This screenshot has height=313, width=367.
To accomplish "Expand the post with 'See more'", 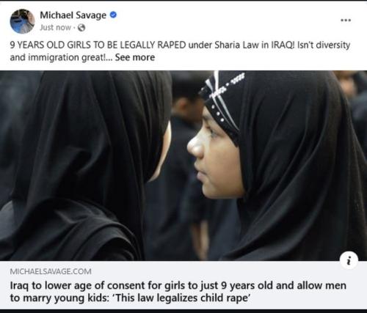I will pyautogui.click(x=135, y=57).
